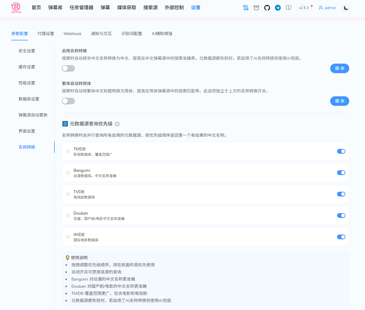Open the GitHub repository icon
This screenshot has width=365, height=310.
click(267, 8)
